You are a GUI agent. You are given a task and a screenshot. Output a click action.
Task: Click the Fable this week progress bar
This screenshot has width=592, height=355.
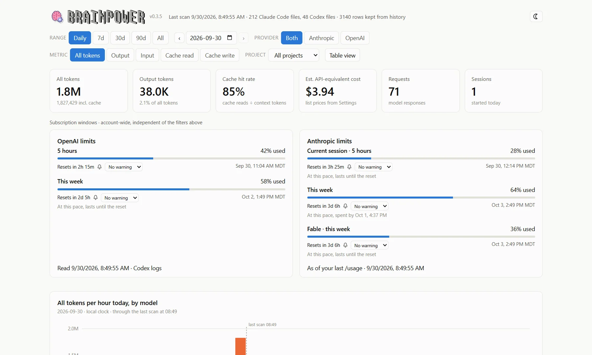tap(421, 237)
